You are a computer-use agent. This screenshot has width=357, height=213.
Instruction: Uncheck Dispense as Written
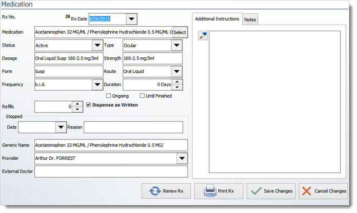point(89,105)
